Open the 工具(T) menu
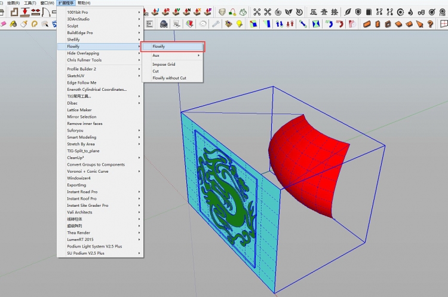 [x=30, y=3]
